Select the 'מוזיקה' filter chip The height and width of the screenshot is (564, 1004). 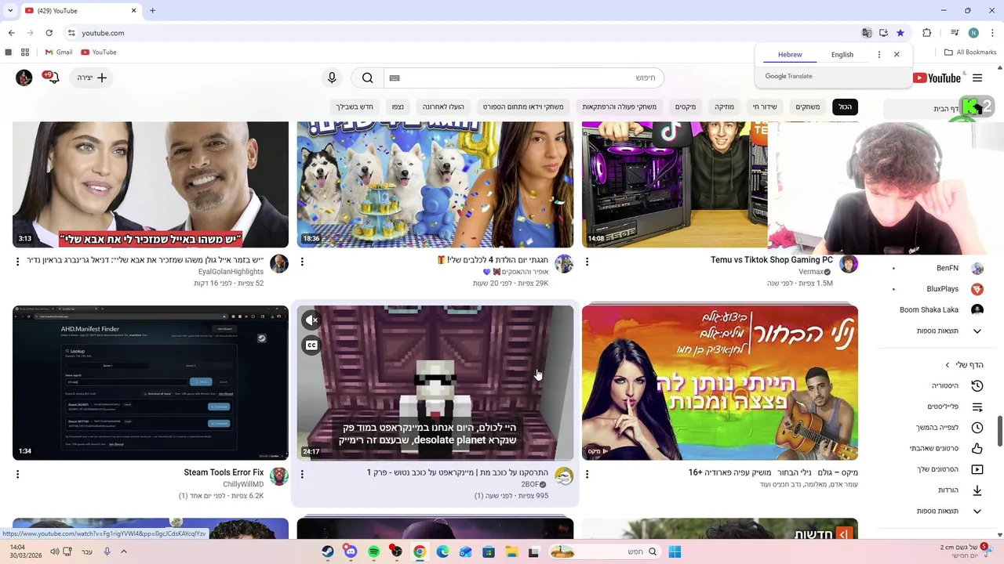(724, 107)
